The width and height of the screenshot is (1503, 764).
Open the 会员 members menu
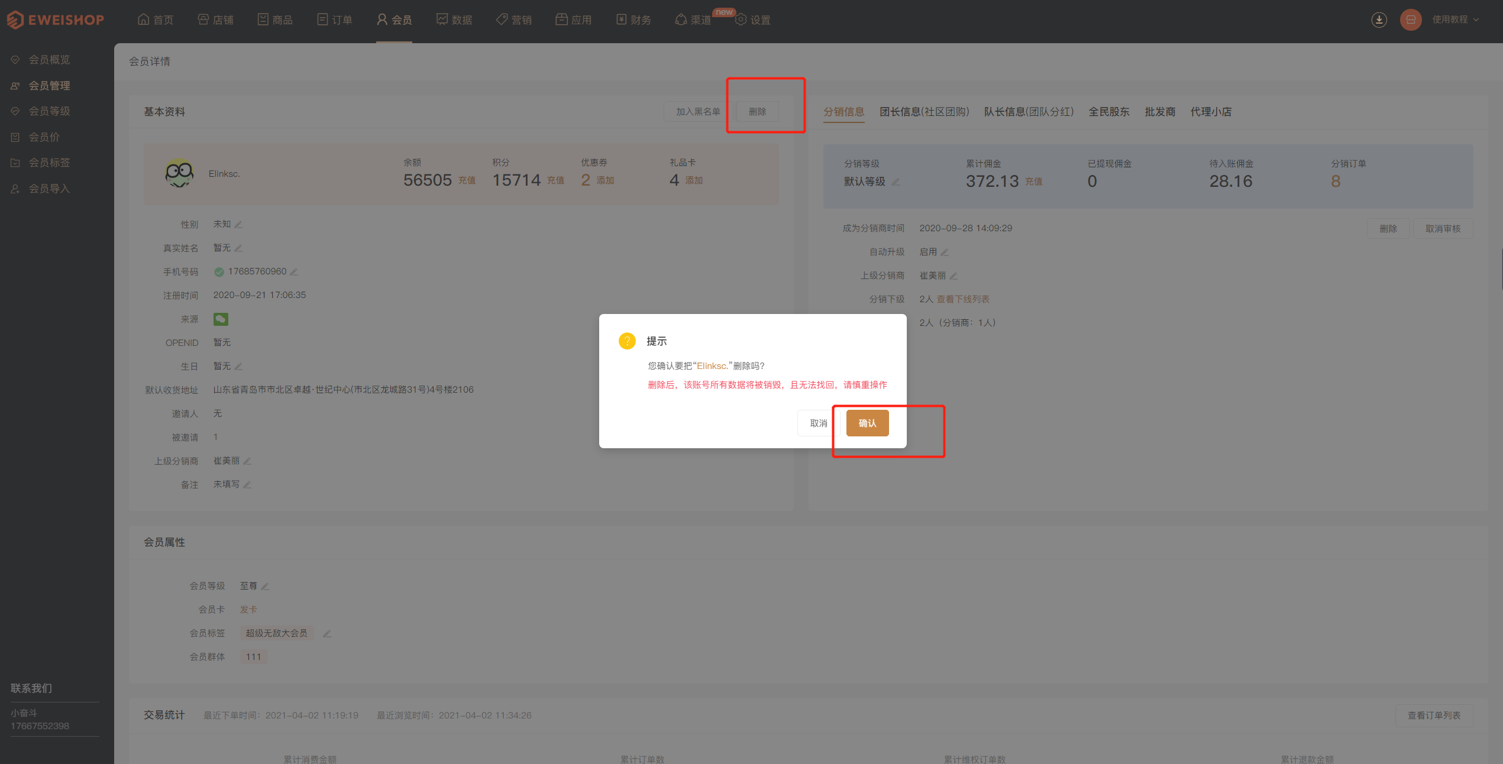coord(395,20)
